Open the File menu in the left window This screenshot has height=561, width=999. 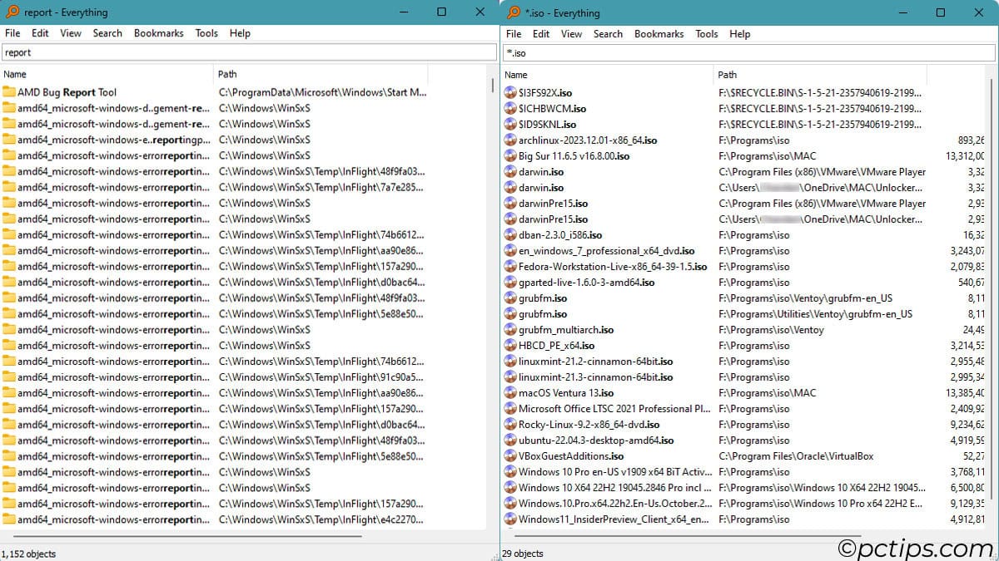[12, 33]
